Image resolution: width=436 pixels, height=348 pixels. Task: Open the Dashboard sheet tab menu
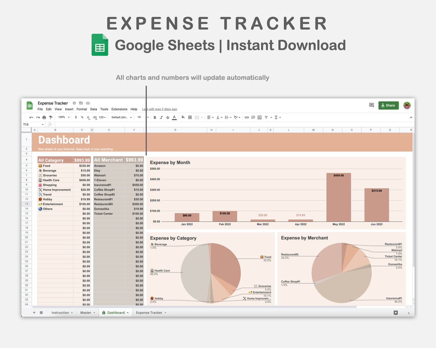[x=128, y=312]
